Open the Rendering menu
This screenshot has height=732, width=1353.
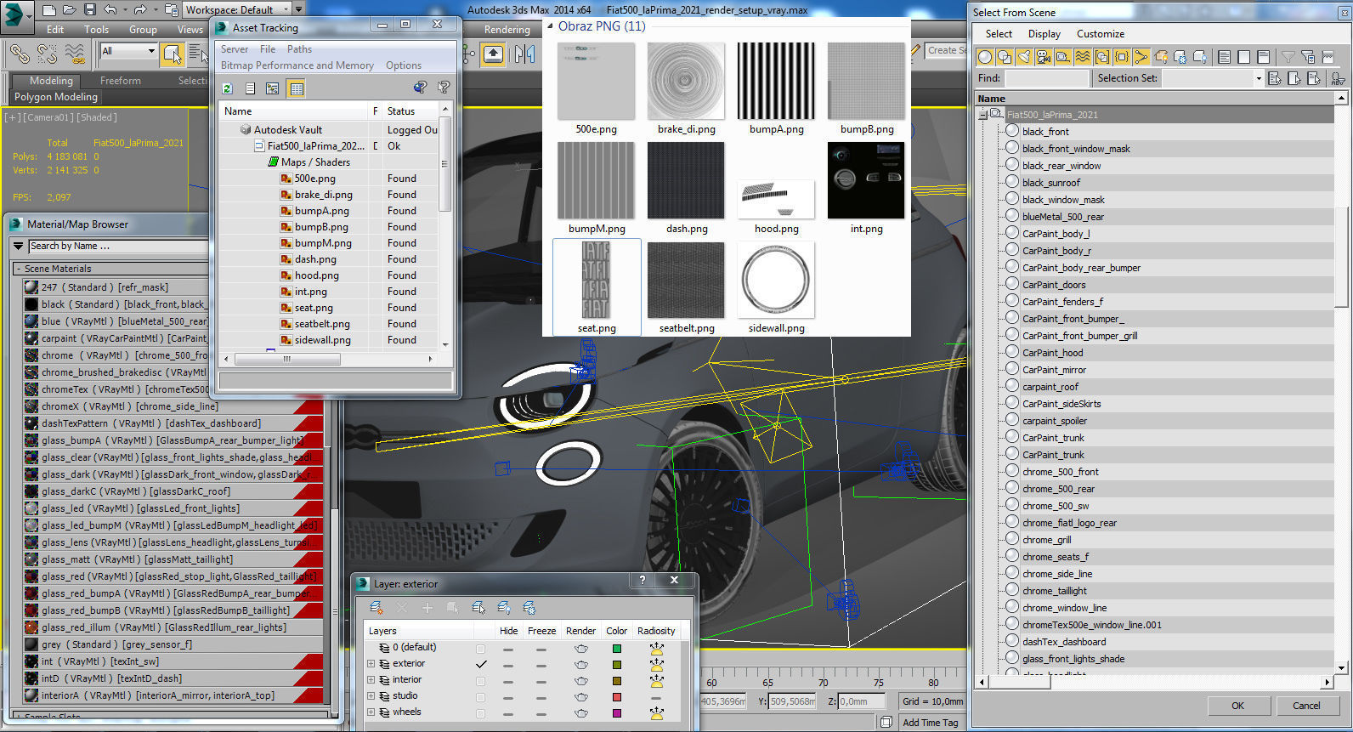(x=507, y=29)
